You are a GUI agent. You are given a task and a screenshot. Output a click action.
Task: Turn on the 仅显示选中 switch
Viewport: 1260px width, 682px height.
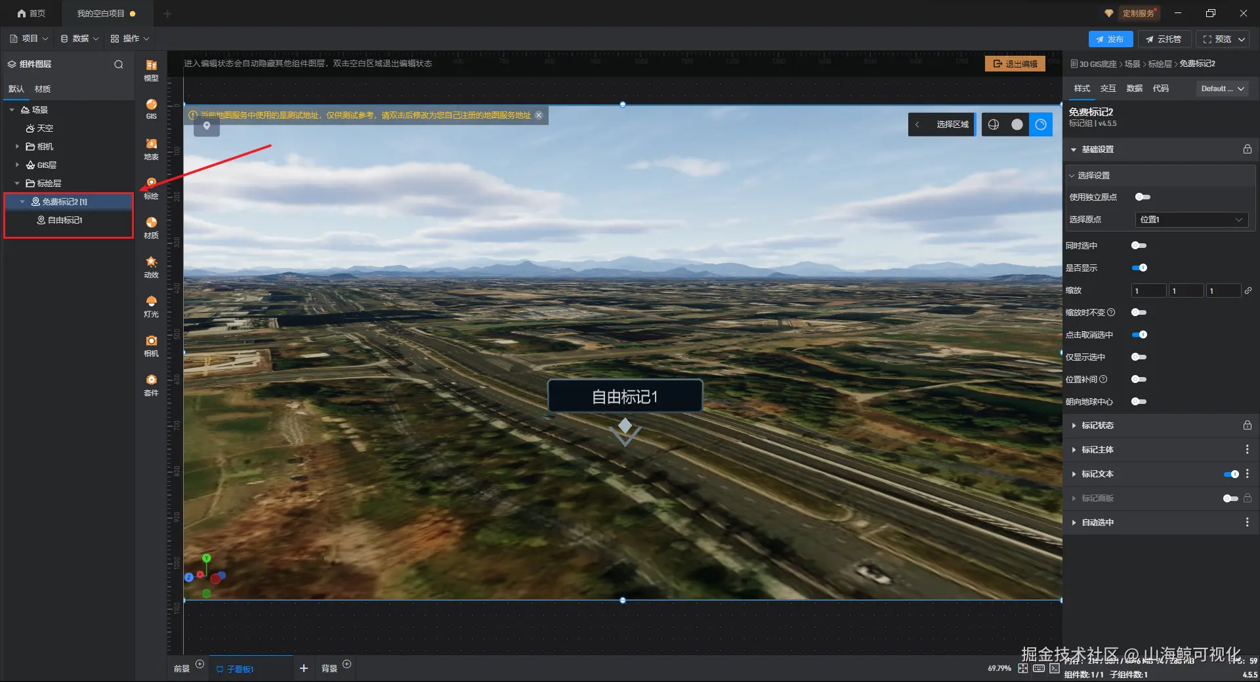(1139, 357)
